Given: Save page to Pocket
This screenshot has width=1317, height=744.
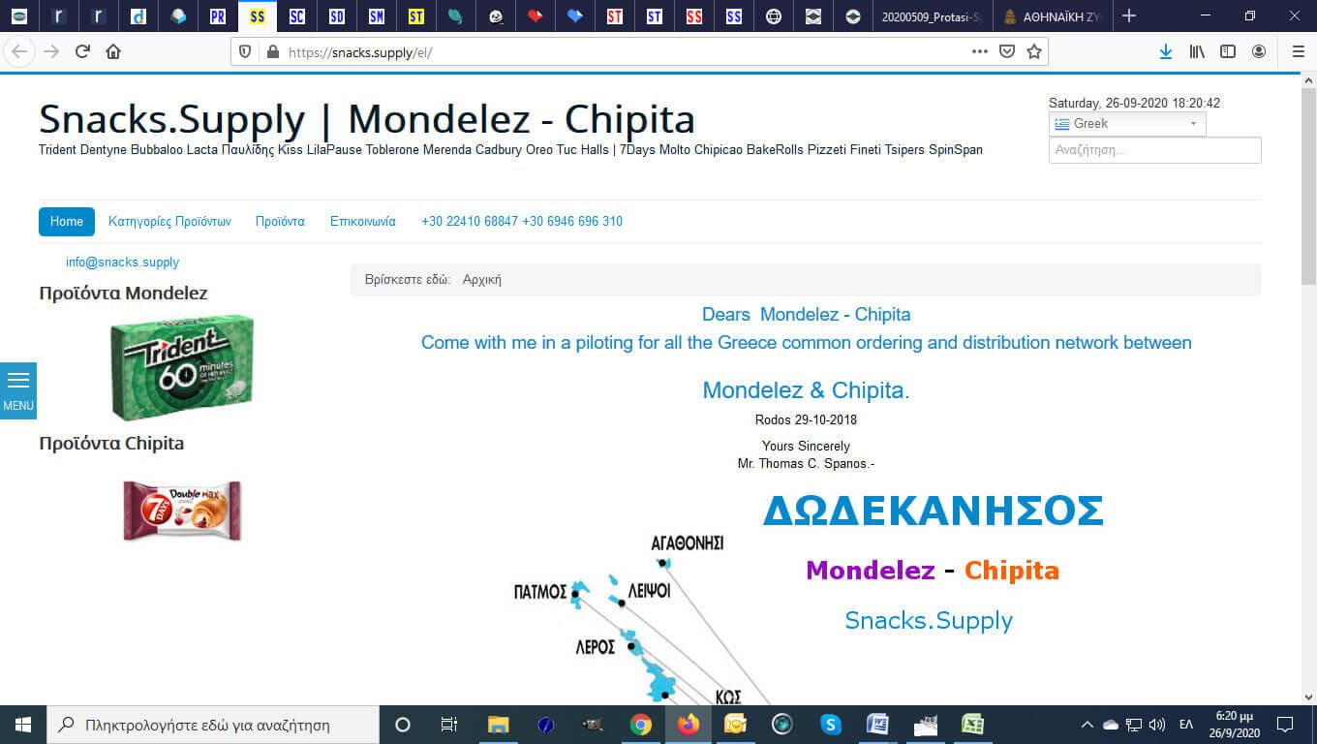Looking at the screenshot, I should [1007, 51].
